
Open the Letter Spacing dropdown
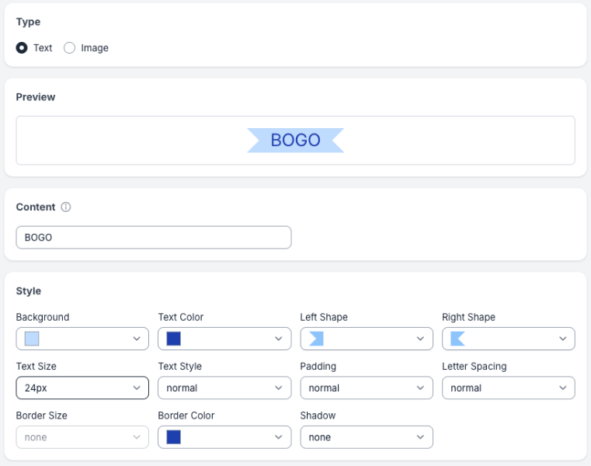[x=508, y=388]
